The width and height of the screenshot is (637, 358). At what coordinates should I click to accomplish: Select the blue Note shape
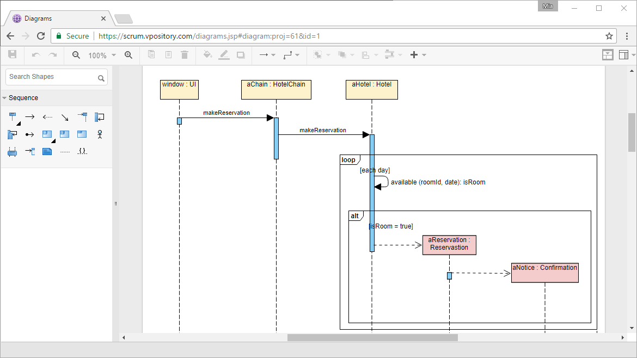point(47,151)
